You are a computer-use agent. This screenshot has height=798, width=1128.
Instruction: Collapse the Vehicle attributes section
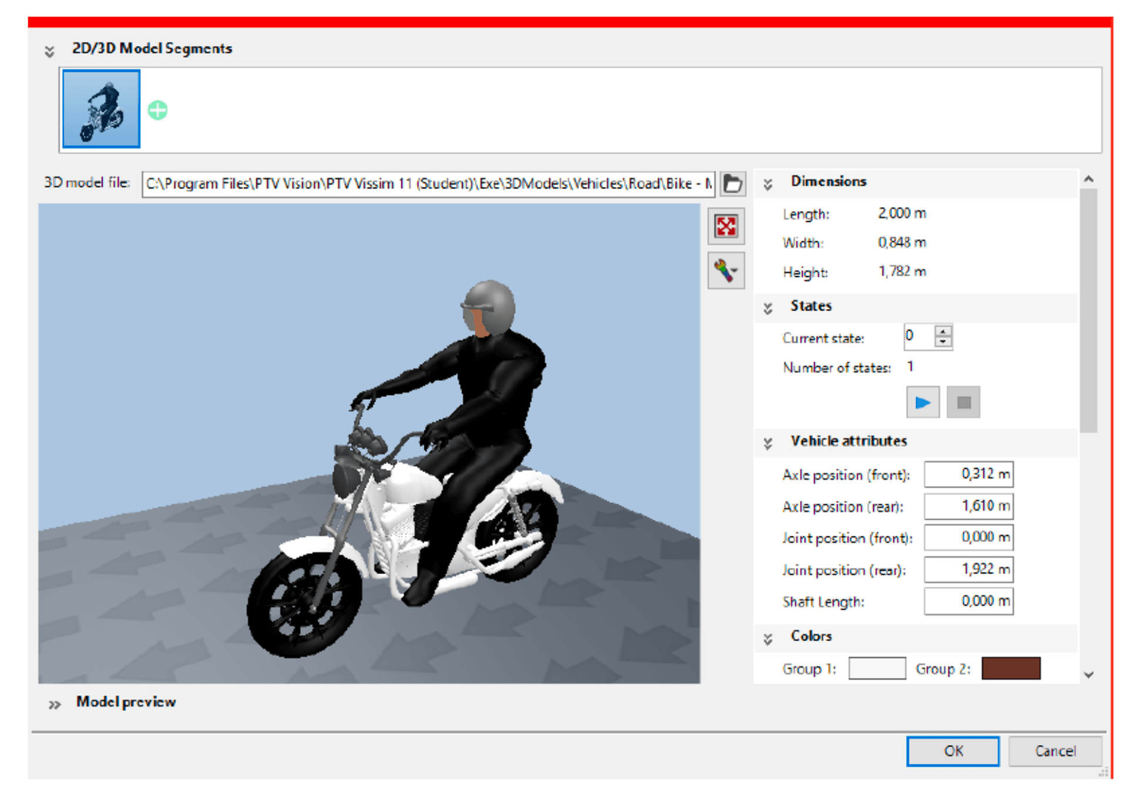tap(768, 444)
